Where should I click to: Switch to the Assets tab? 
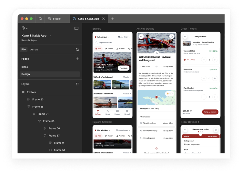pos(34,50)
